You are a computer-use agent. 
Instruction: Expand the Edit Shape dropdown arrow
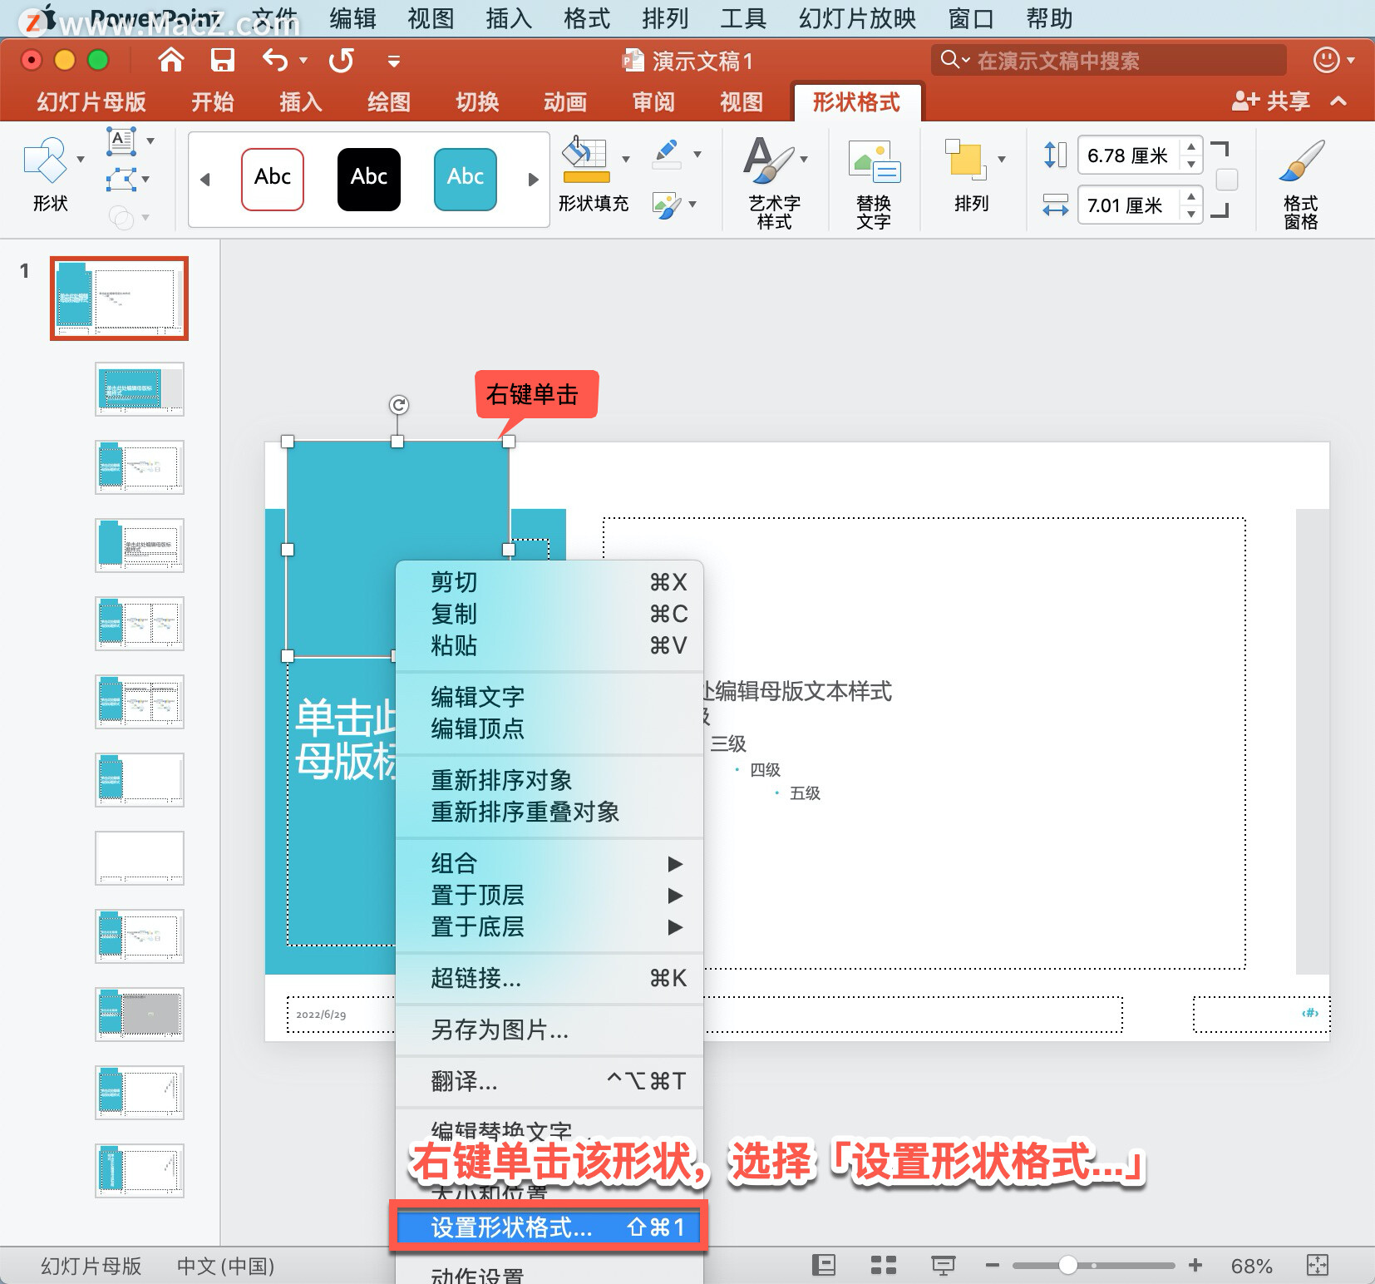click(146, 180)
